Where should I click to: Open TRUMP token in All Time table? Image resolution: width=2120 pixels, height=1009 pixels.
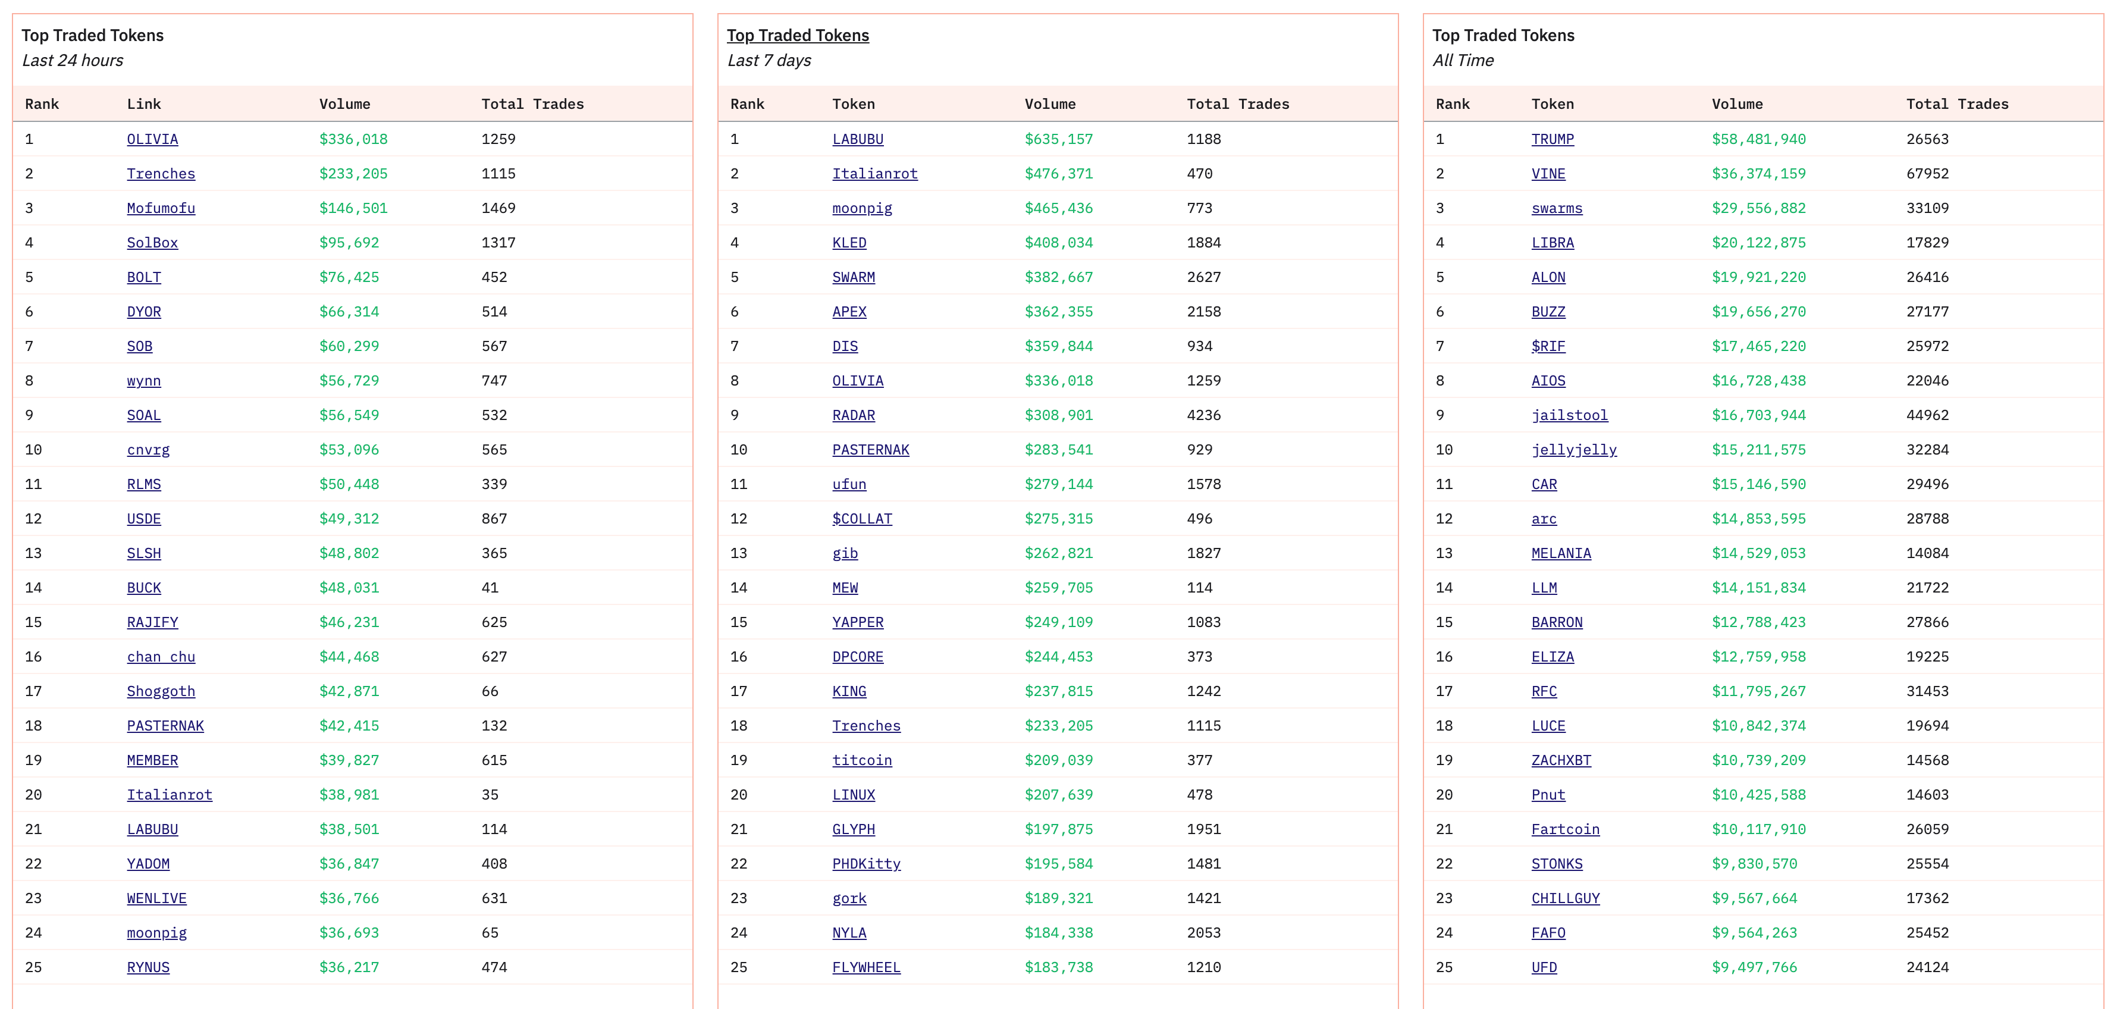[1552, 139]
